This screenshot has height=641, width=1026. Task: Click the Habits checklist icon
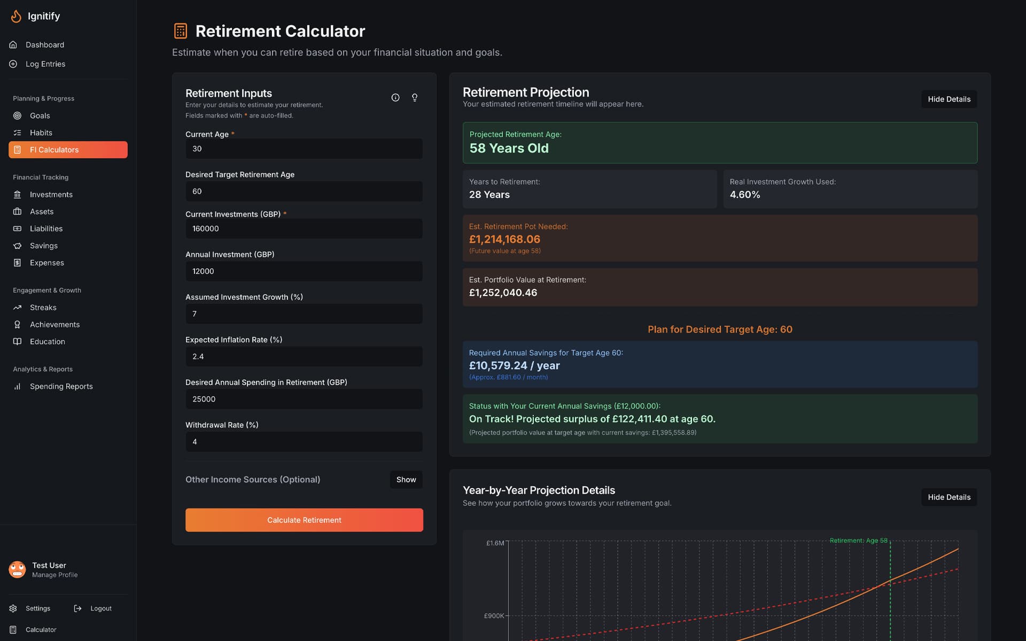click(17, 132)
